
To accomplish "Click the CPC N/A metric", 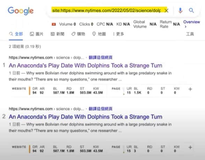I will pos(105,24).
